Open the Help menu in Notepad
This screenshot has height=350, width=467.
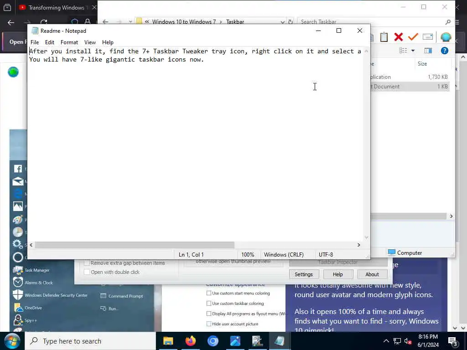108,42
